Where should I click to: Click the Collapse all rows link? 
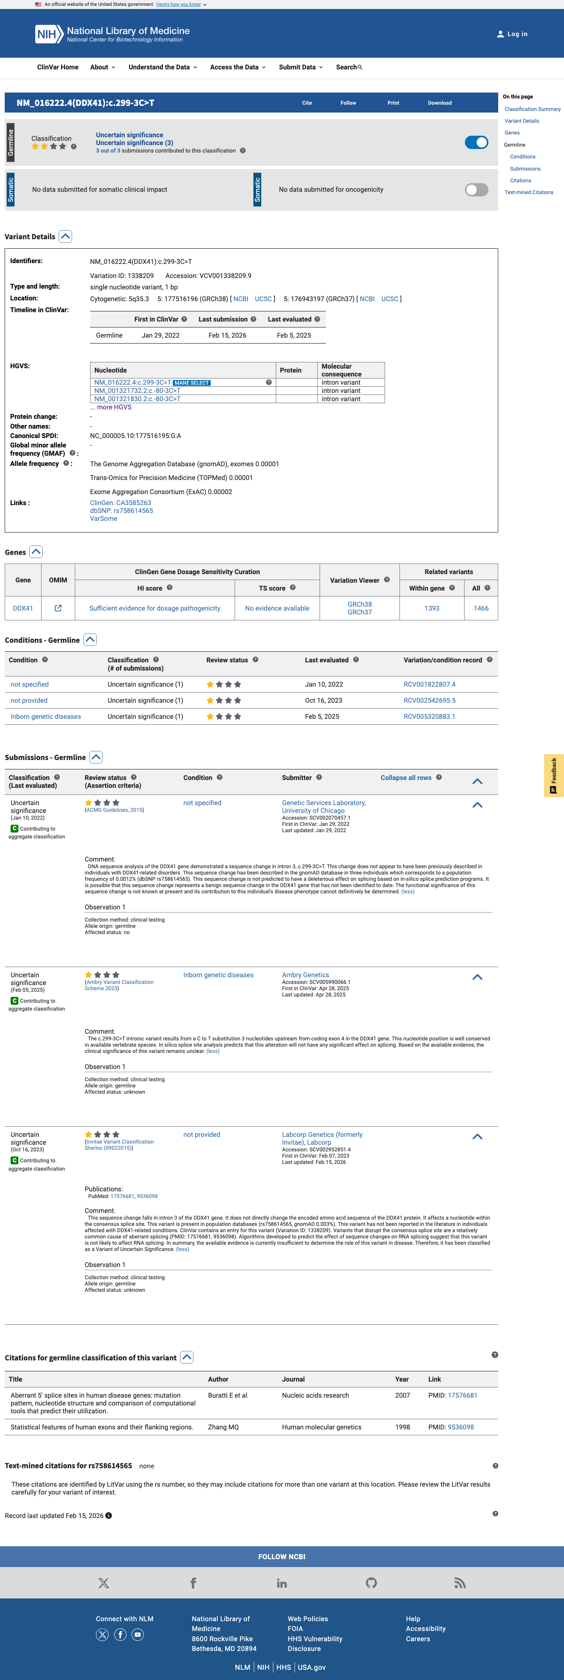(406, 777)
